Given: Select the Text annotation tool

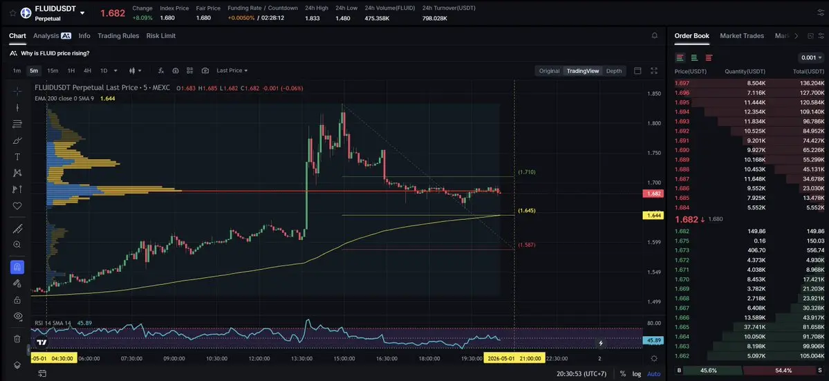Looking at the screenshot, I should pos(17,157).
